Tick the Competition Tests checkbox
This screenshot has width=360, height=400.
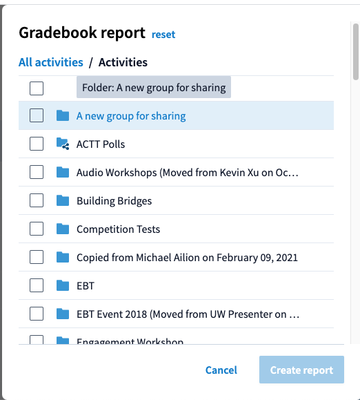click(x=37, y=229)
